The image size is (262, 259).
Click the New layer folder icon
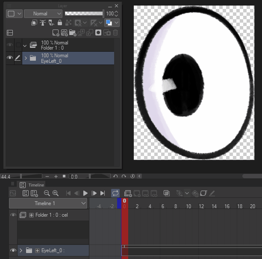click(x=73, y=32)
